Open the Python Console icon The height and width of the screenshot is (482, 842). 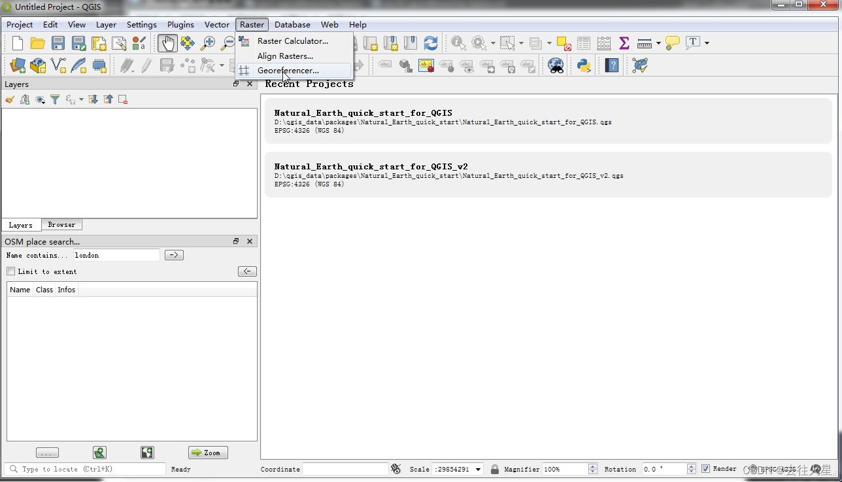584,65
